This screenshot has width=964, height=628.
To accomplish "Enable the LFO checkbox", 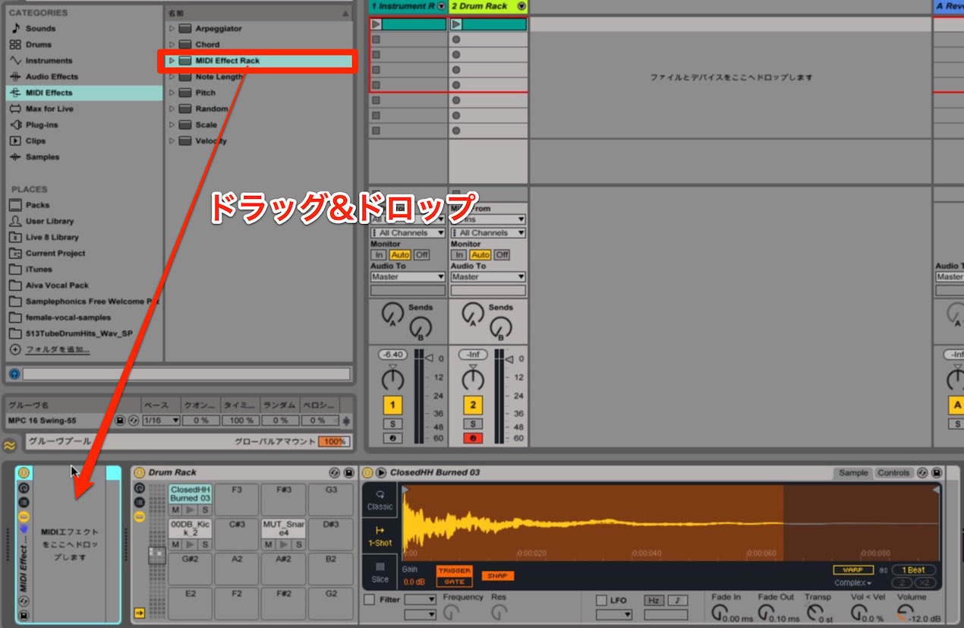I will pyautogui.click(x=601, y=600).
